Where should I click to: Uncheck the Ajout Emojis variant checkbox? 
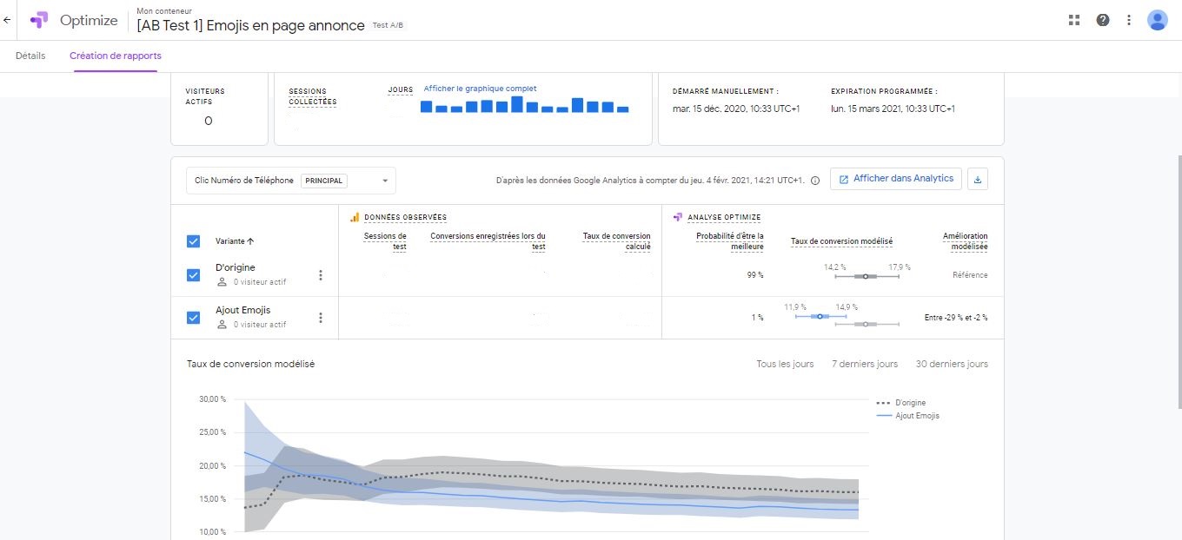coord(194,318)
